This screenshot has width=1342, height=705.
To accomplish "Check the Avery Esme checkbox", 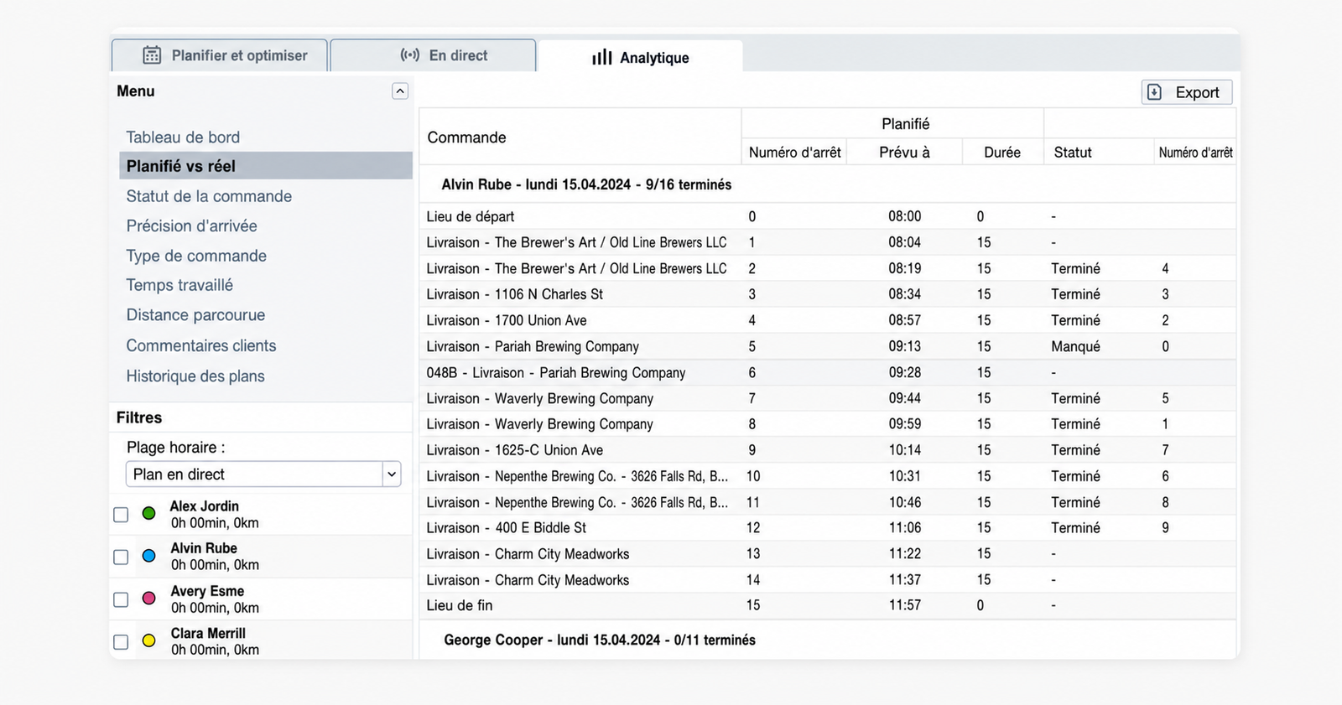I will click(121, 600).
